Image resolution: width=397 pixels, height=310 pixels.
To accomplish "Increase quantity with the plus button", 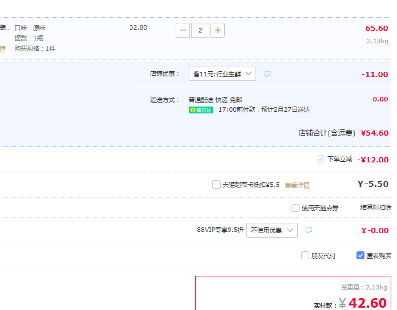I will pyautogui.click(x=217, y=30).
